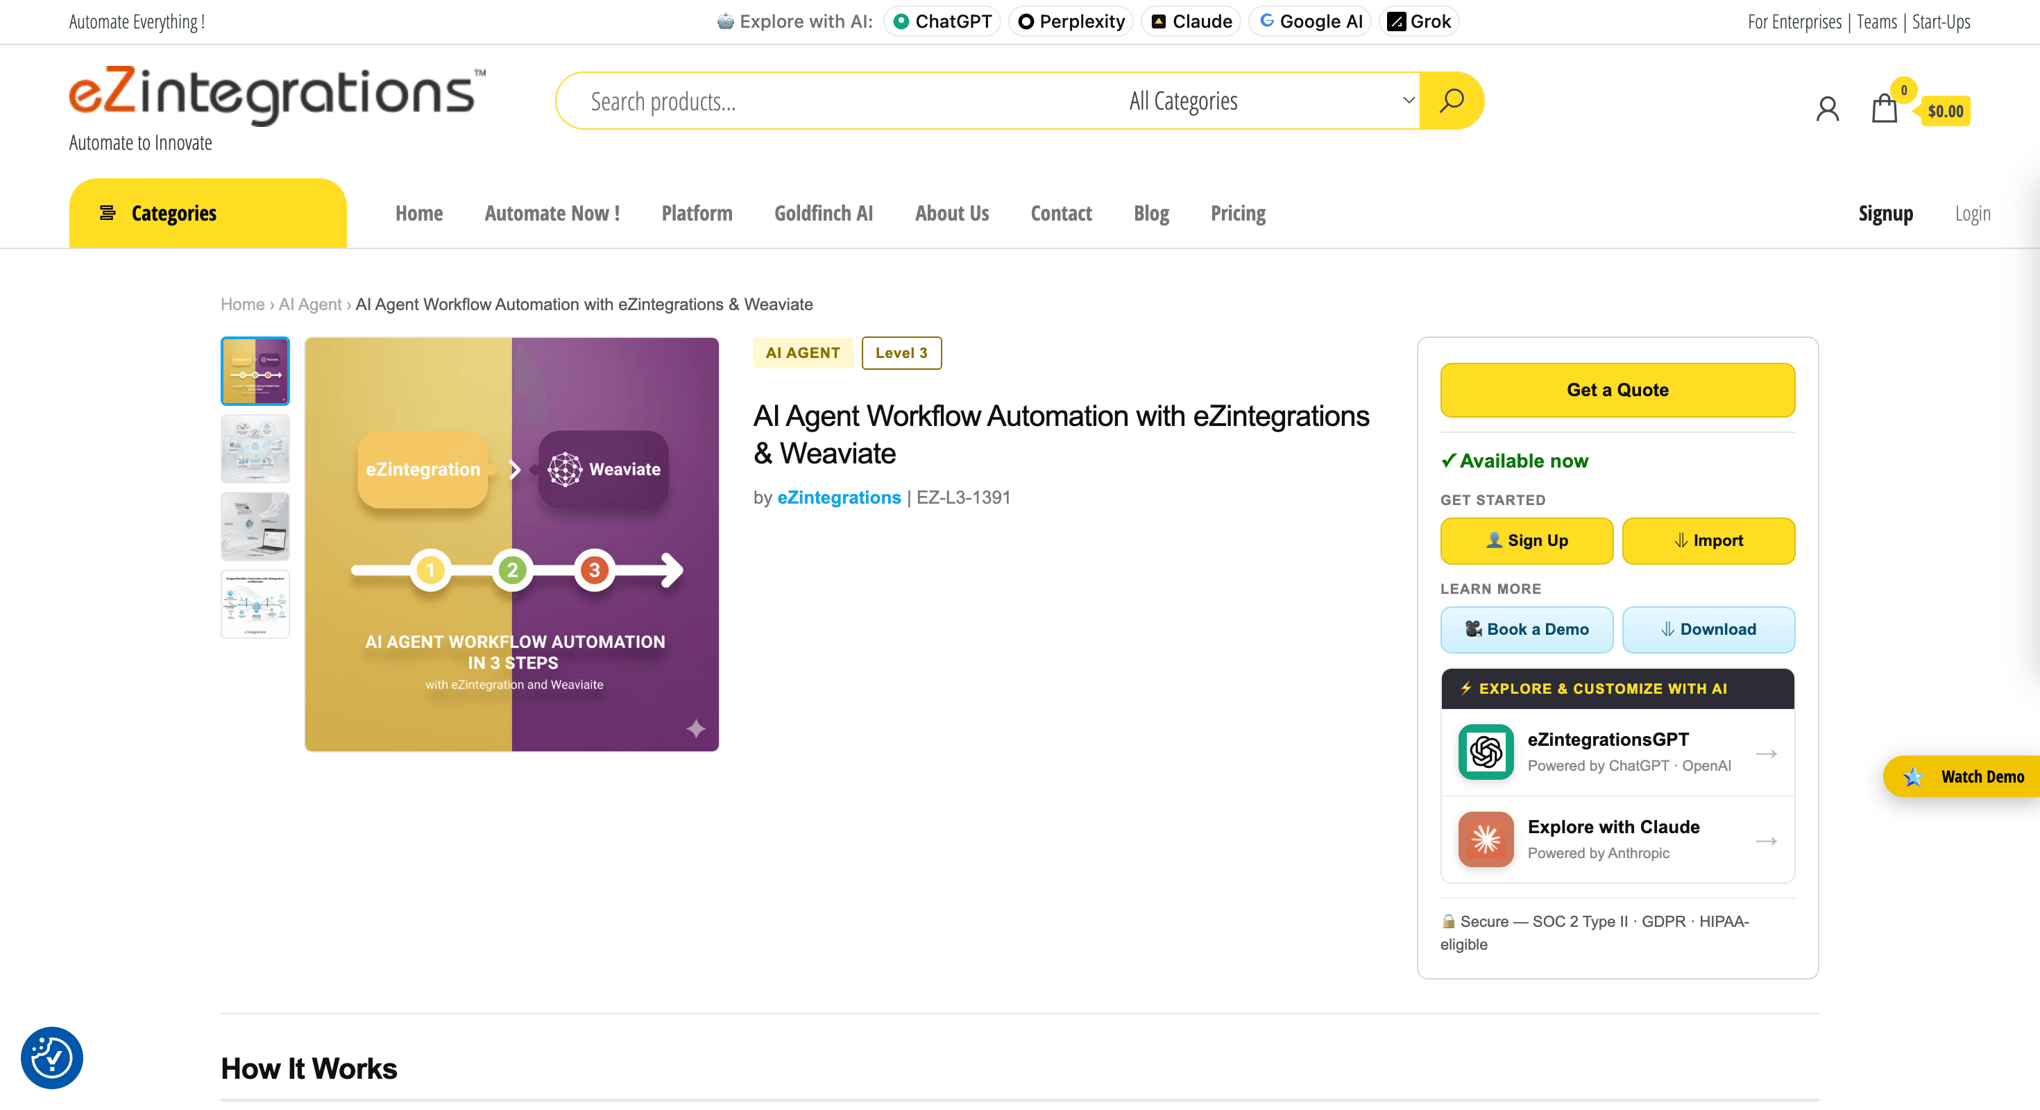2040x1110 pixels.
Task: Click the Get a Quote button
Action: tap(1617, 389)
